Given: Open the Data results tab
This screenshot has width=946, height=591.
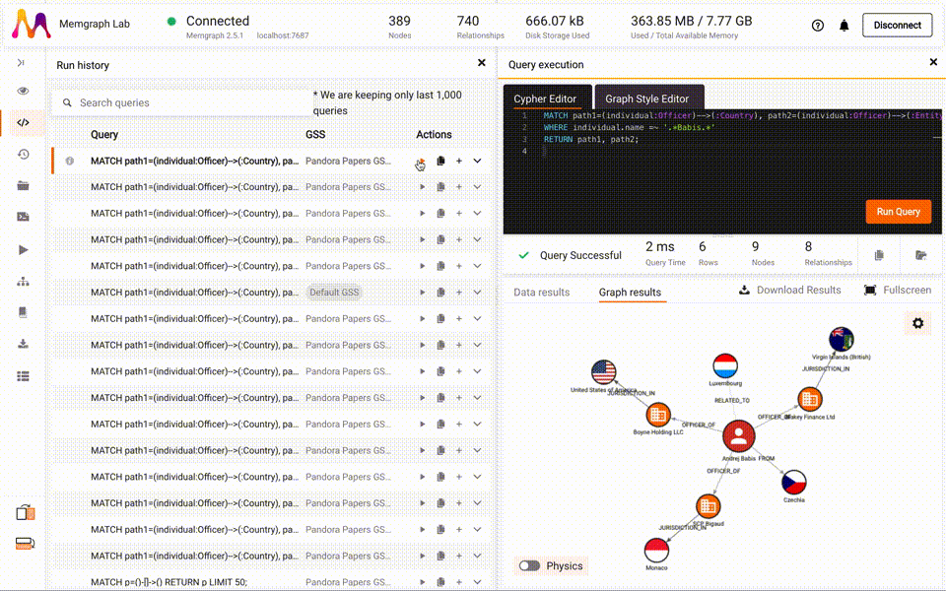Looking at the screenshot, I should 542,292.
